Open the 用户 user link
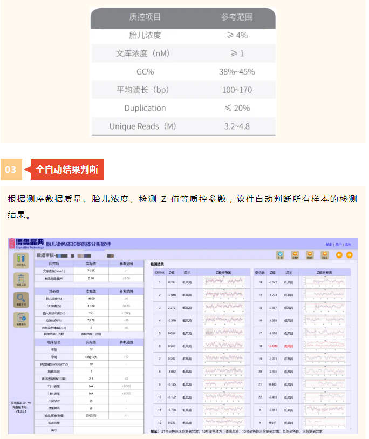This screenshot has height=439, width=369. [x=338, y=245]
